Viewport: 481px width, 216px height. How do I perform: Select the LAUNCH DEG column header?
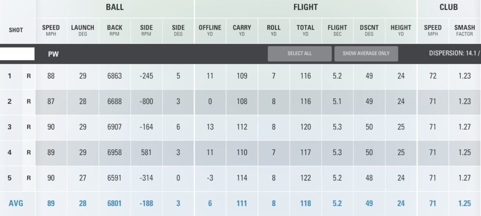[83, 30]
